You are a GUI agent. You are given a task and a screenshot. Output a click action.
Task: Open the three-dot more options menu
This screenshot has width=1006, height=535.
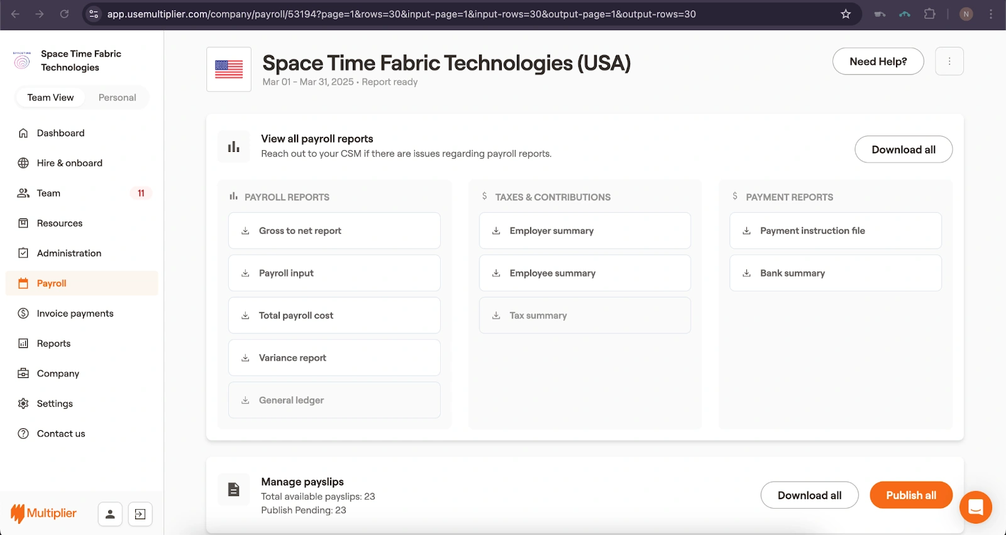tap(949, 62)
